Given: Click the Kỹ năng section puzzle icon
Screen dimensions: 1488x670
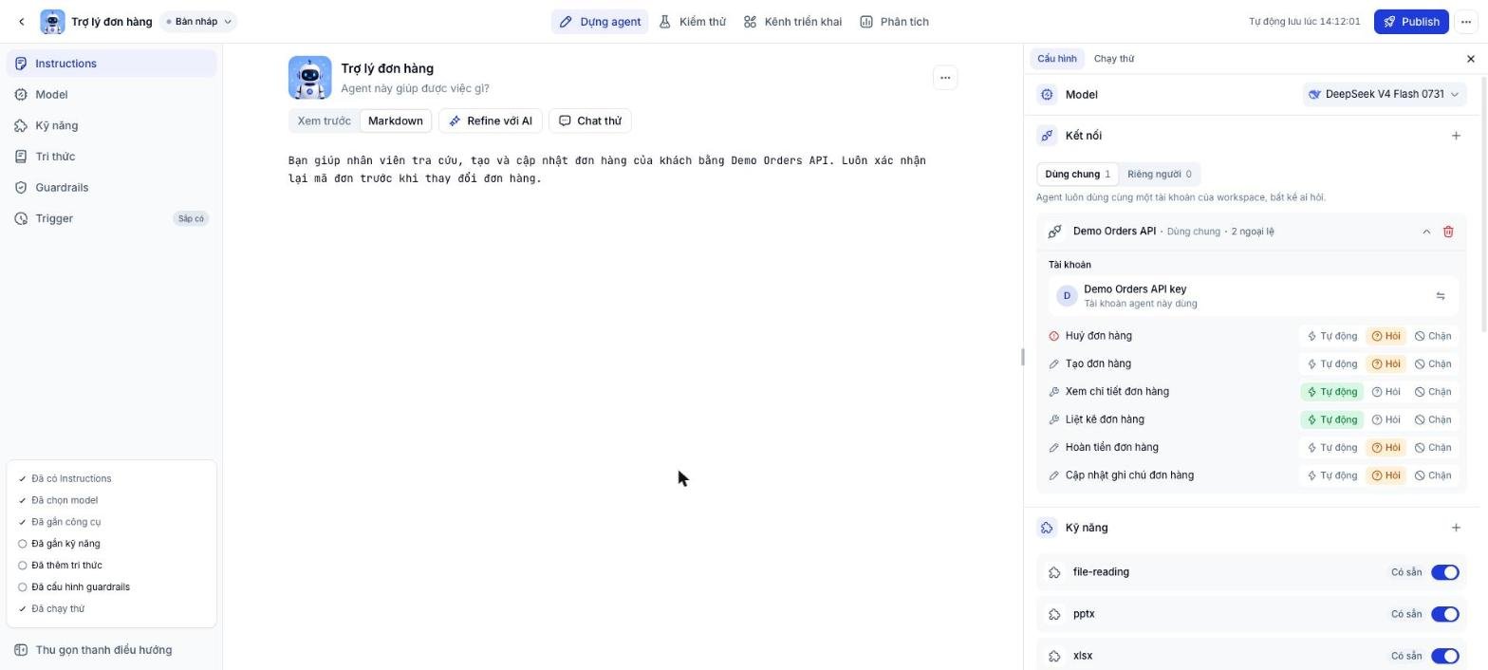Looking at the screenshot, I should 1047,528.
